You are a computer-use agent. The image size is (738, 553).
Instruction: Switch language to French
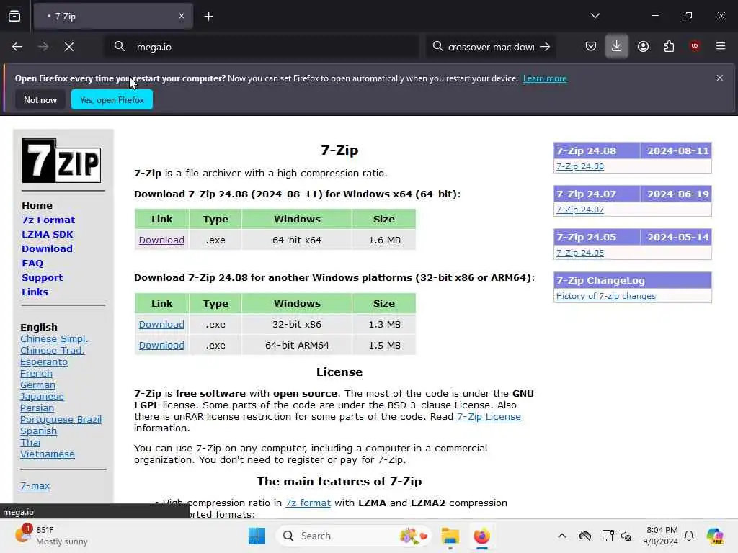click(36, 374)
